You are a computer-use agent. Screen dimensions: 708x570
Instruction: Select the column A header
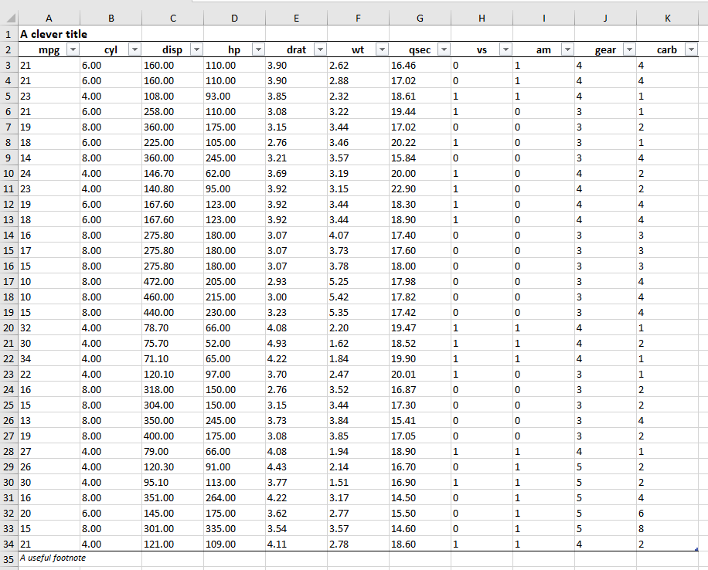pyautogui.click(x=49, y=18)
